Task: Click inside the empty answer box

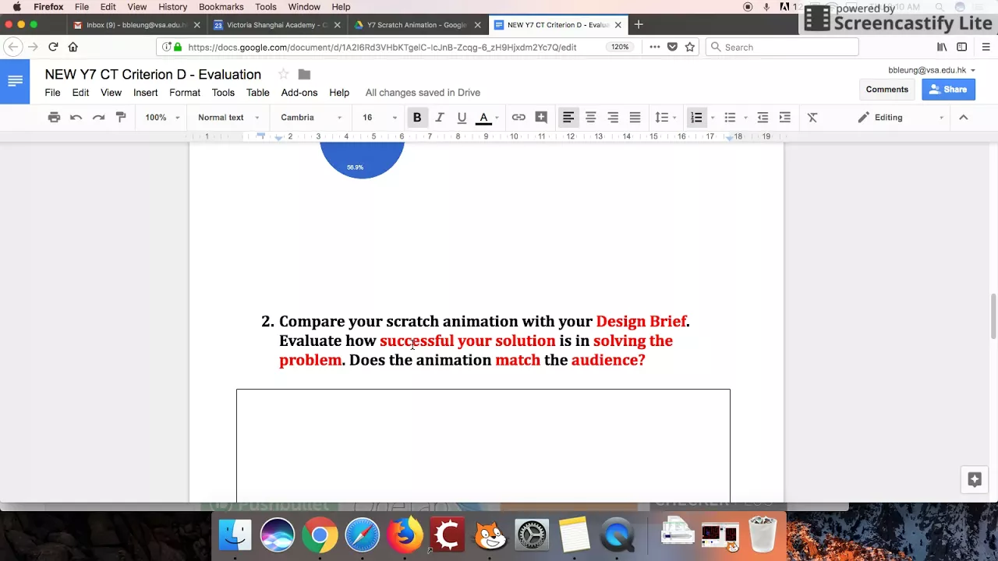Action: coord(483,446)
